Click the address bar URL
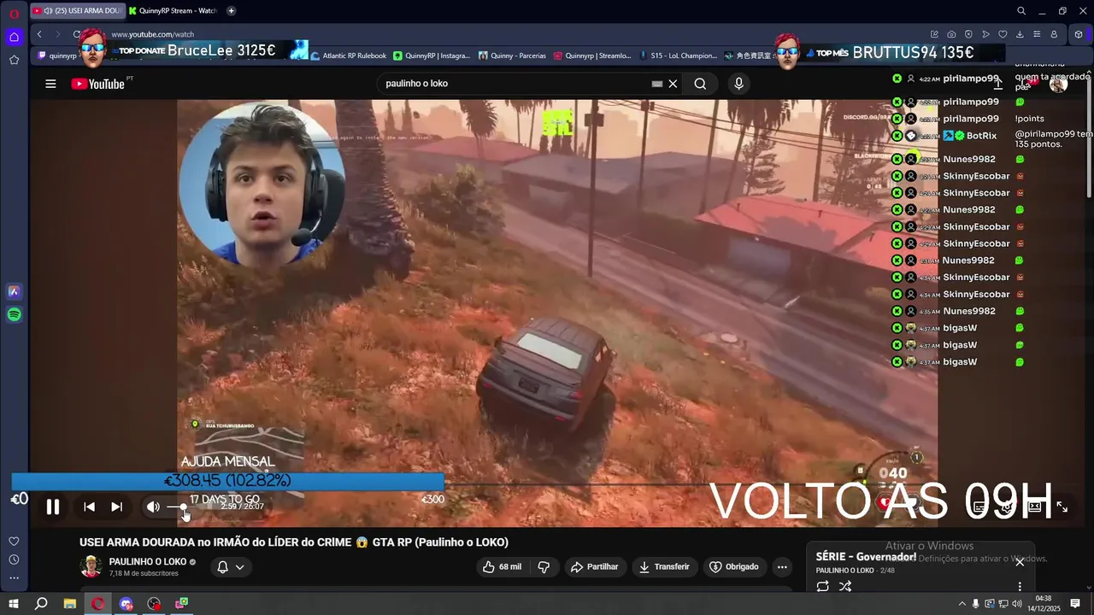 tap(152, 34)
